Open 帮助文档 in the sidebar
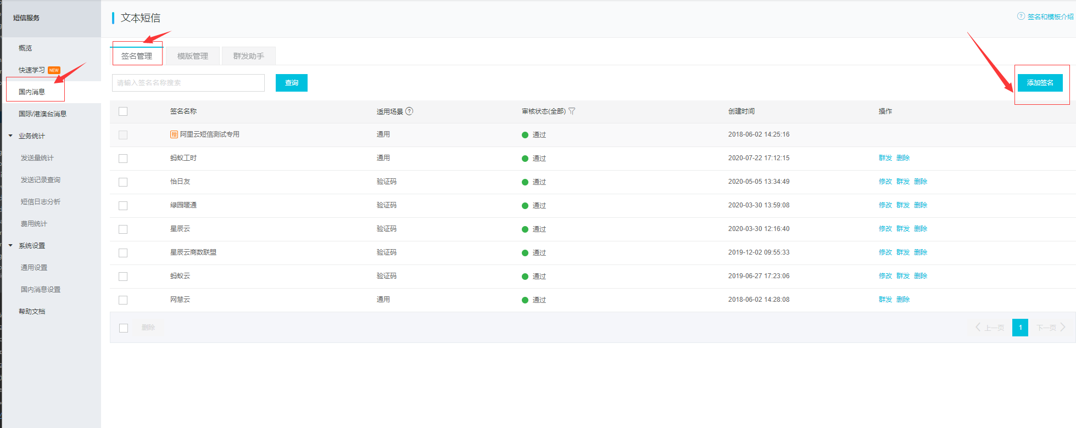Image resolution: width=1076 pixels, height=428 pixels. (32, 312)
